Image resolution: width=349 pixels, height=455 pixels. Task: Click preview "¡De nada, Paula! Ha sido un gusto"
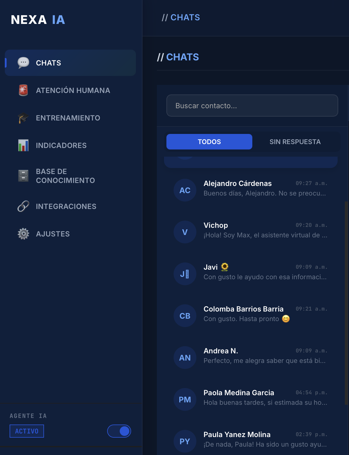coord(265,445)
